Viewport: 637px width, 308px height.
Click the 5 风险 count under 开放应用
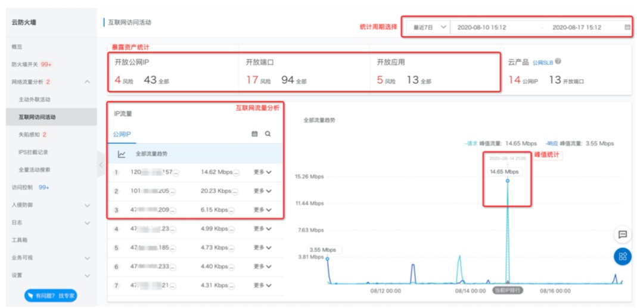coord(386,80)
